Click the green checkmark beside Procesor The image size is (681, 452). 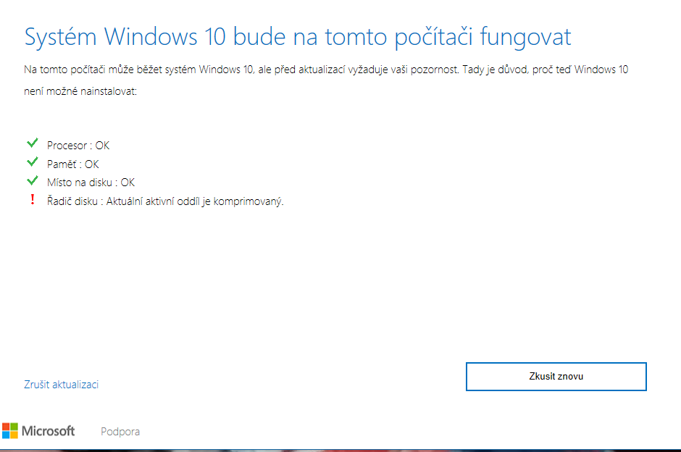tap(32, 143)
